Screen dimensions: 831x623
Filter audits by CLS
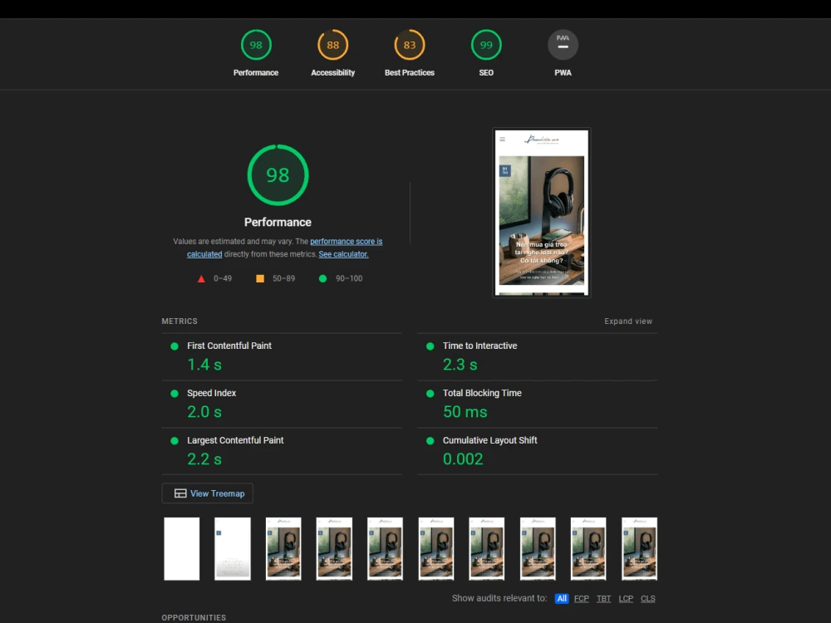[x=647, y=599]
